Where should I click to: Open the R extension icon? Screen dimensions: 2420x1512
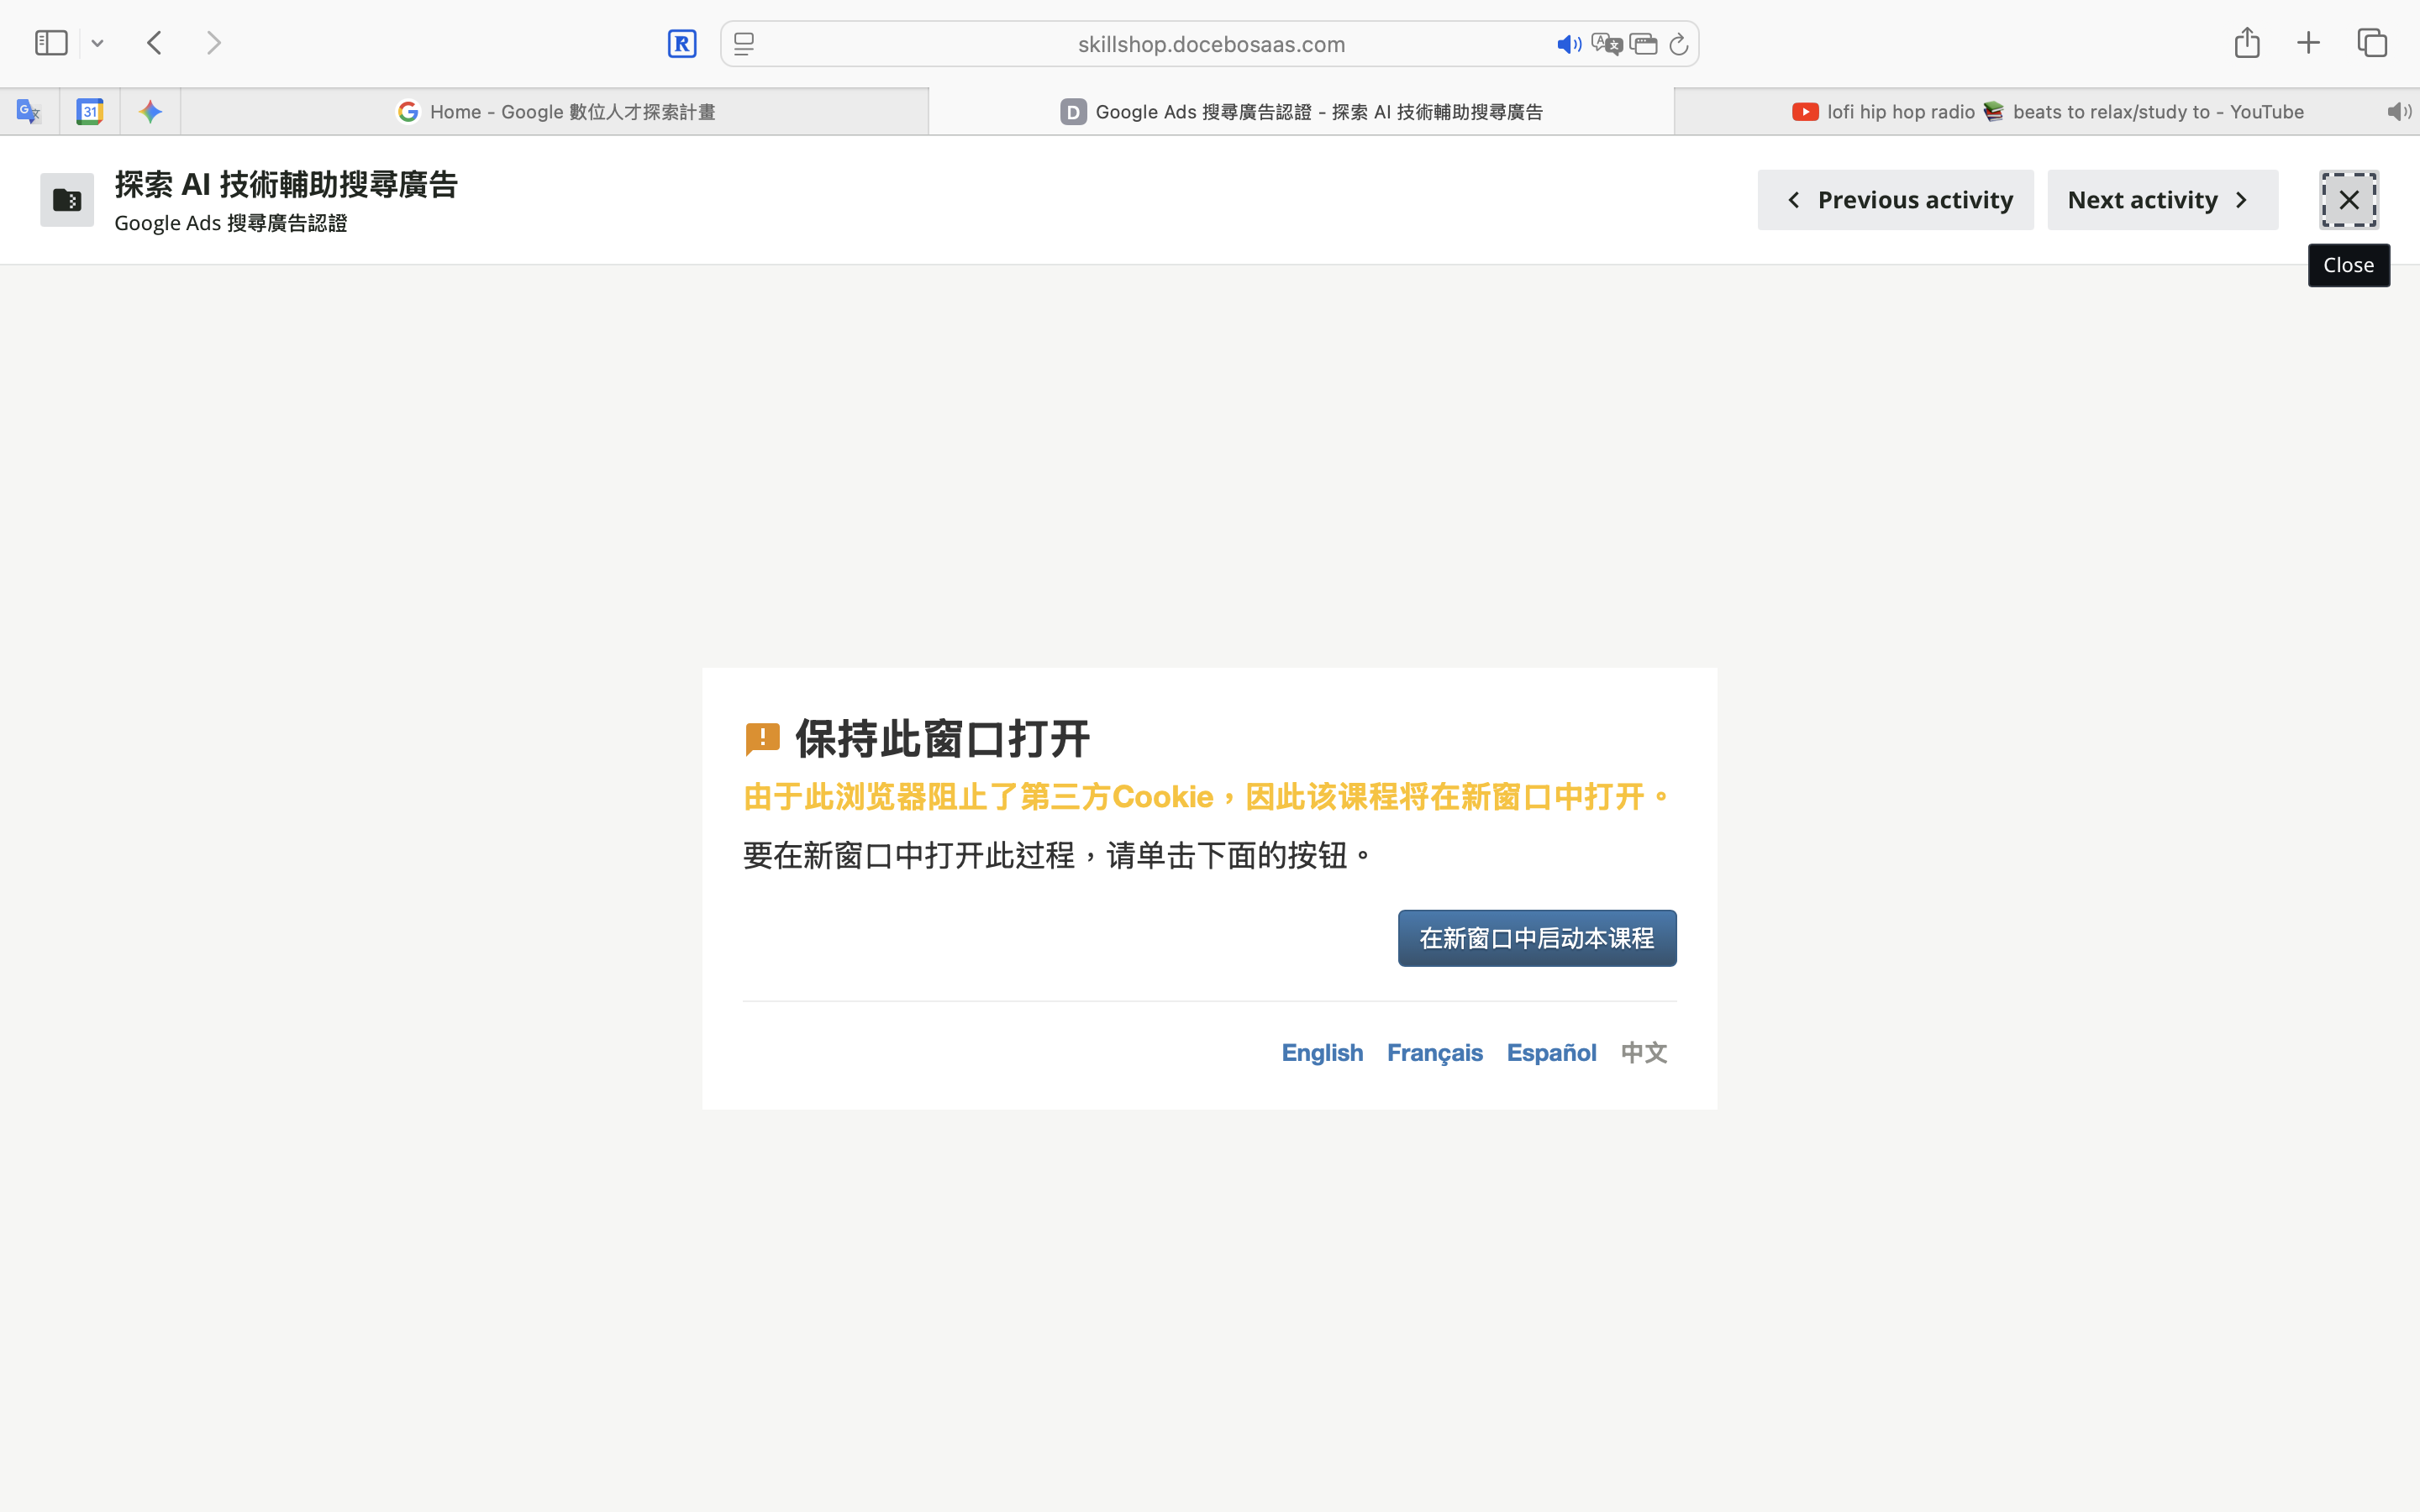682,44
